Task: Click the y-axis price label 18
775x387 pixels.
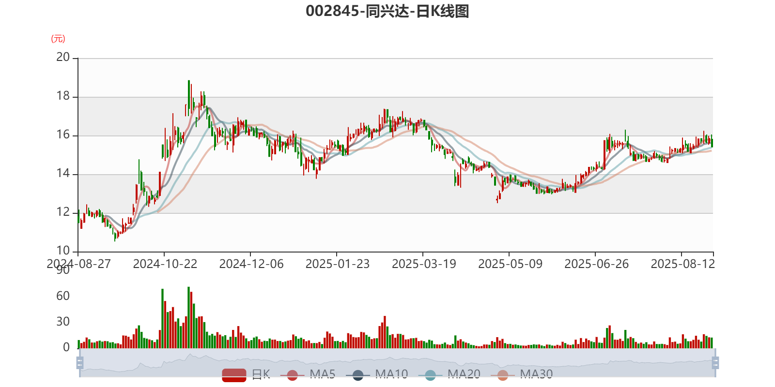Action: [x=63, y=96]
